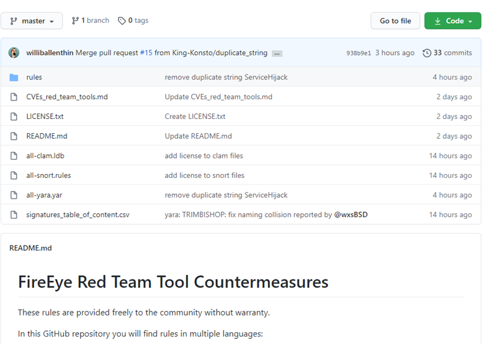Image resolution: width=484 pixels, height=344 pixels.
Task: Open commit 'Update CVEs_red_team_tools.md'
Action: [x=218, y=97]
